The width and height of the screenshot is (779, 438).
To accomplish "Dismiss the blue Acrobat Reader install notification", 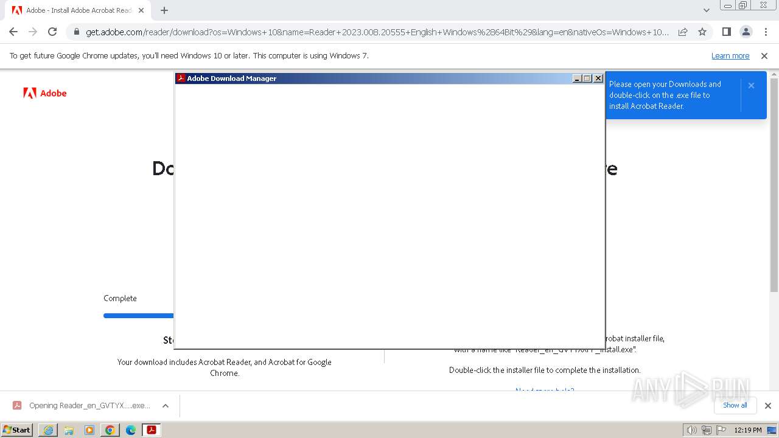I will [x=751, y=85].
